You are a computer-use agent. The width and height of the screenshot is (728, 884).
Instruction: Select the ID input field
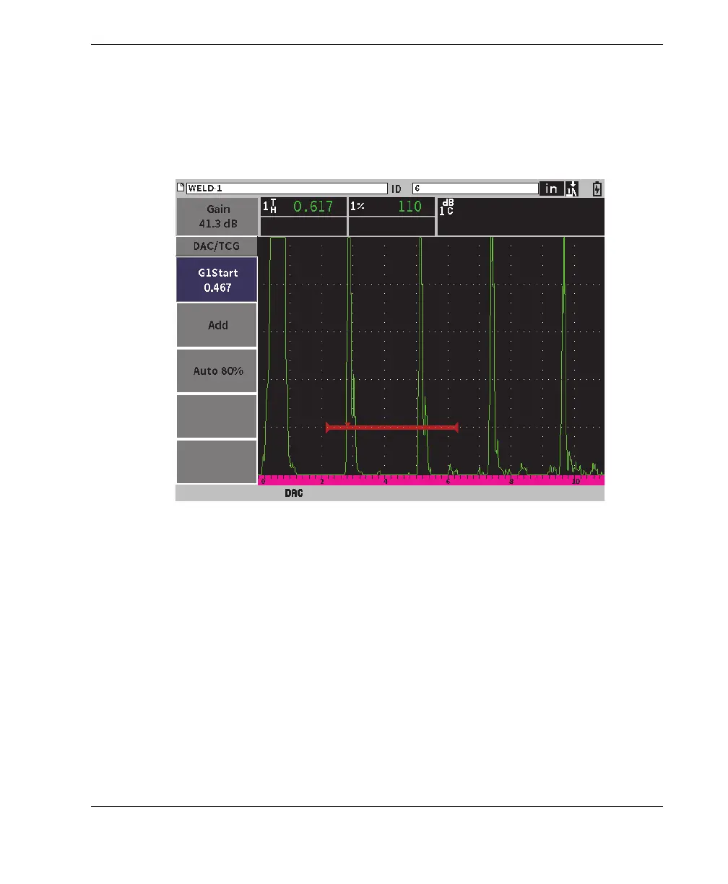point(475,188)
